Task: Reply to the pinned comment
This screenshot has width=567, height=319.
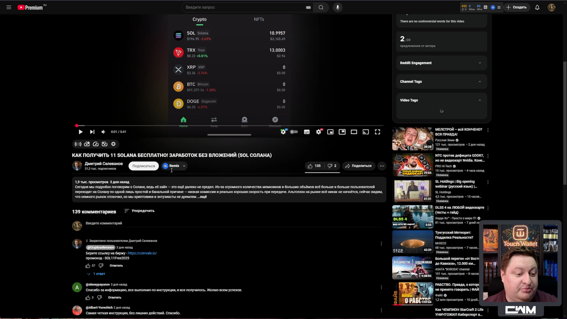Action: coord(116,266)
